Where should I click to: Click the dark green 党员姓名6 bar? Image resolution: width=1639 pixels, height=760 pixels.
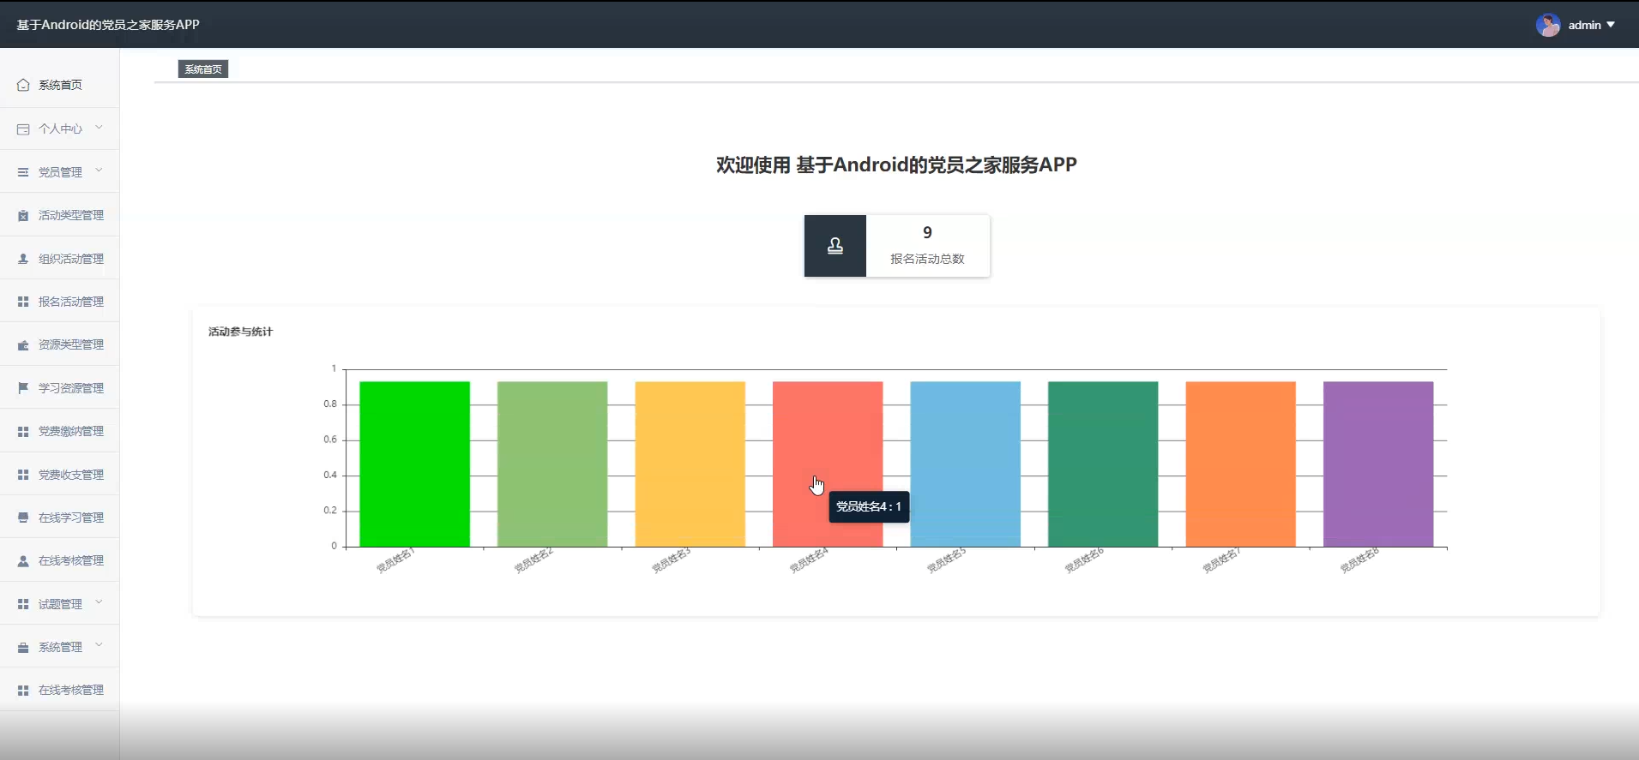pos(1103,464)
